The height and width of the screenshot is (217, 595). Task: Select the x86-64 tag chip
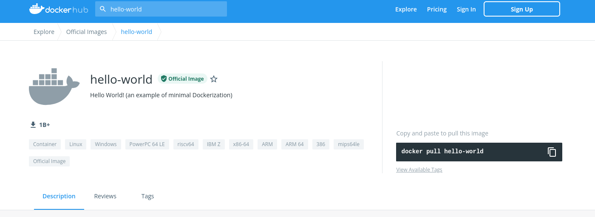coord(241,144)
